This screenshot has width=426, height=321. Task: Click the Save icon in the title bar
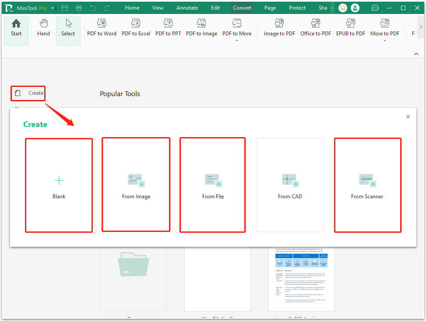(x=65, y=7)
